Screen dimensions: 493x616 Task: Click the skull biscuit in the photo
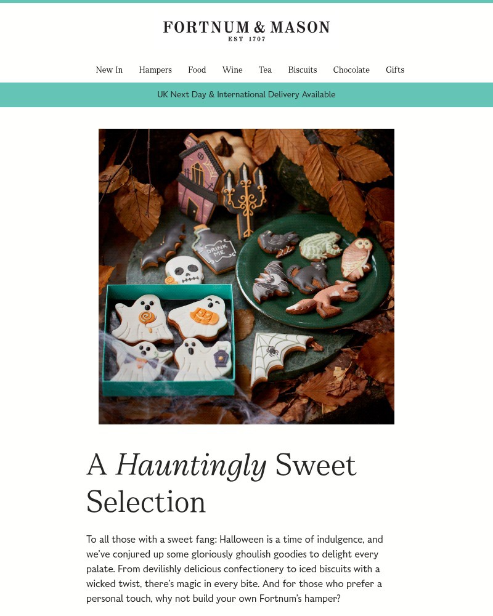(184, 270)
